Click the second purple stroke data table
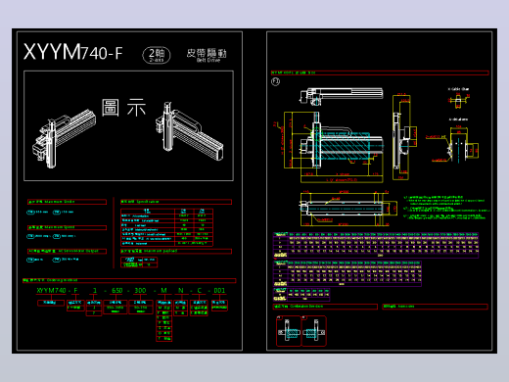The height and width of the screenshot is (382, 509). coord(347,273)
